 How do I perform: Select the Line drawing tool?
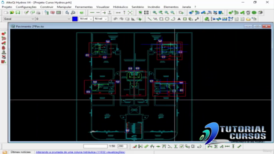pyautogui.click(x=149, y=19)
